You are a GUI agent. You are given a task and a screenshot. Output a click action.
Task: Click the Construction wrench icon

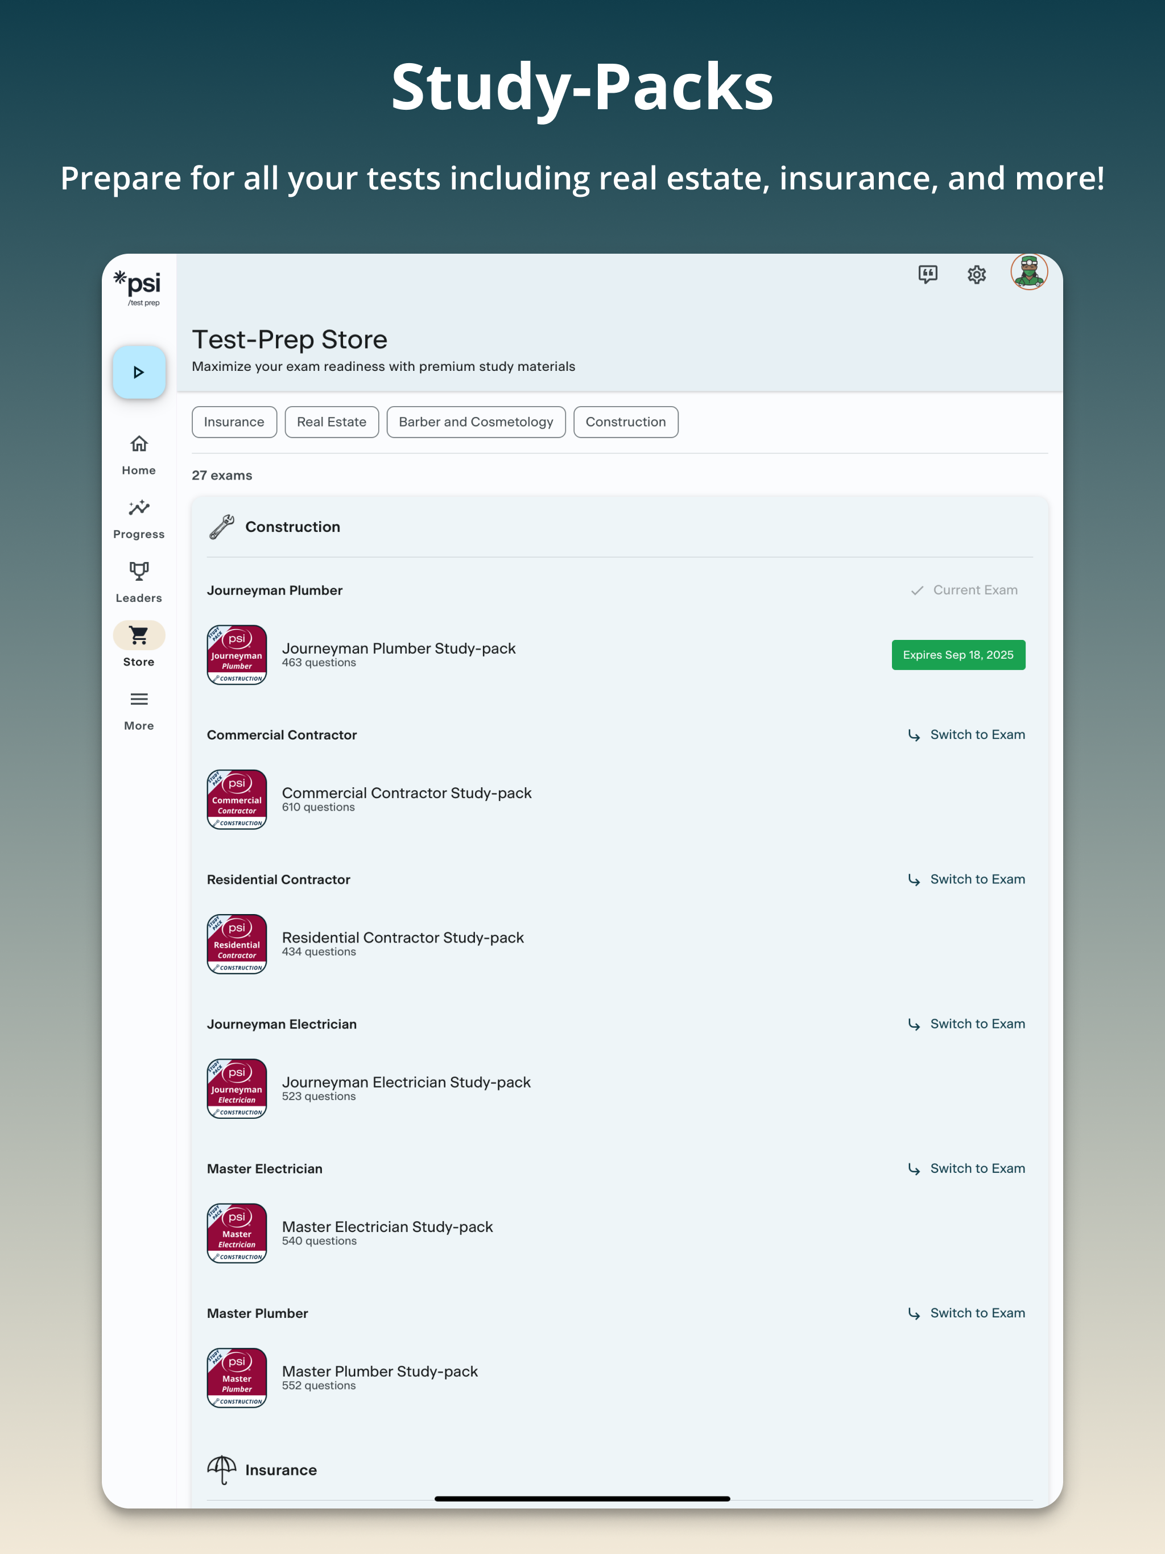(222, 527)
